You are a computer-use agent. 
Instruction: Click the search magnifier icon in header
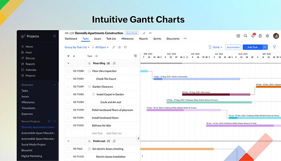point(246,36)
